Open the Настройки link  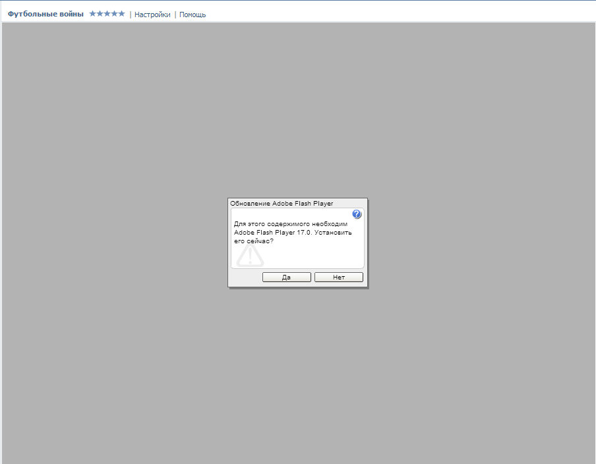point(152,14)
